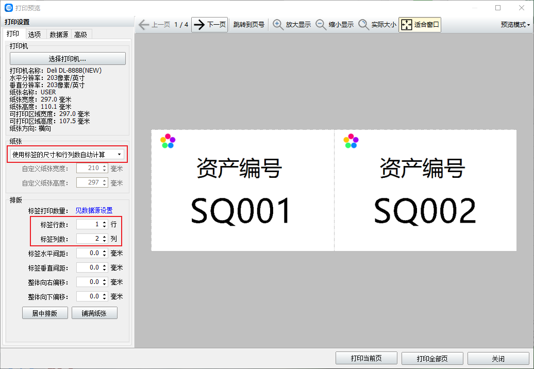The image size is (534, 369).
Task: Click the 打印当前页 button
Action: point(366,358)
